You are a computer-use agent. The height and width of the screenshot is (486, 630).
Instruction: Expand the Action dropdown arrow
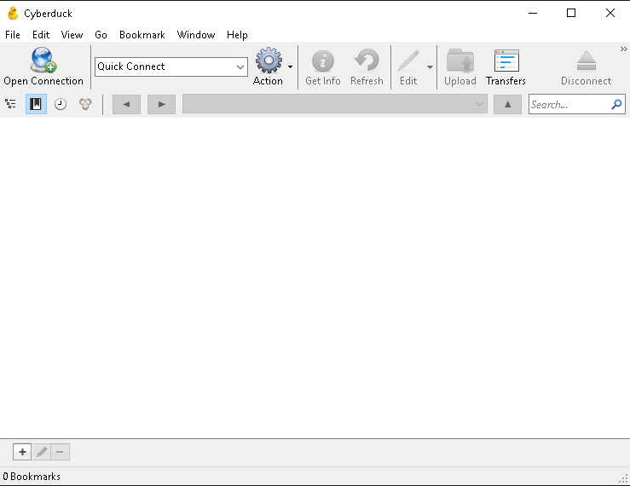290,67
